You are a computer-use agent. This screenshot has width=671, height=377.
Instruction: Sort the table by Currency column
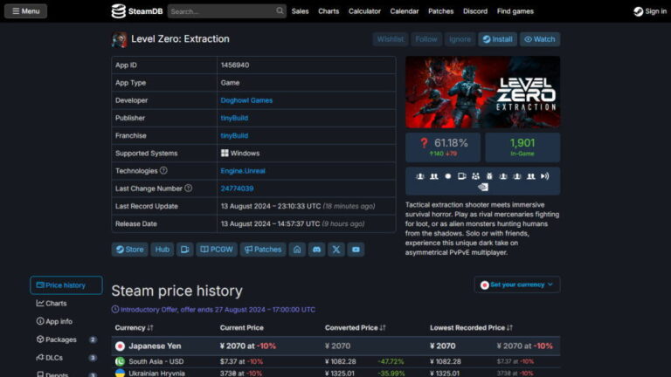134,327
